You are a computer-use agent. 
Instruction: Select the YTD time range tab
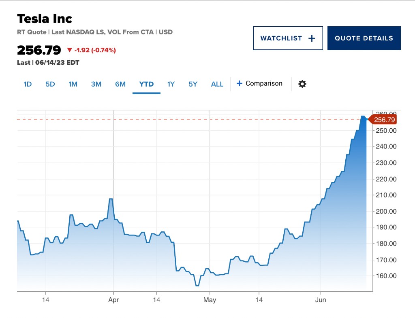(x=146, y=84)
